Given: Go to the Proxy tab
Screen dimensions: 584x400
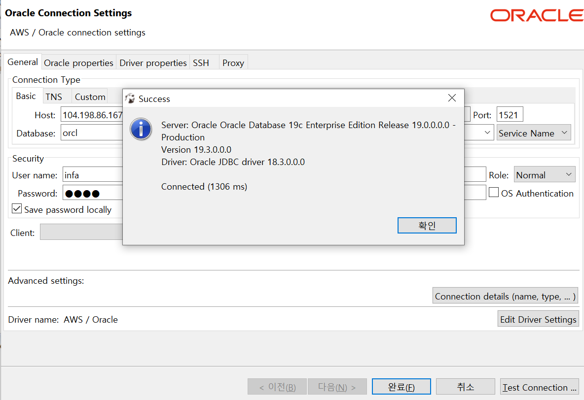Looking at the screenshot, I should pos(233,63).
